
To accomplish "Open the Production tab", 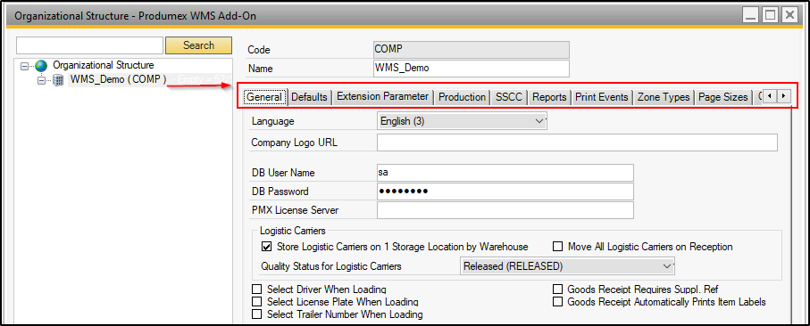I will coord(462,97).
